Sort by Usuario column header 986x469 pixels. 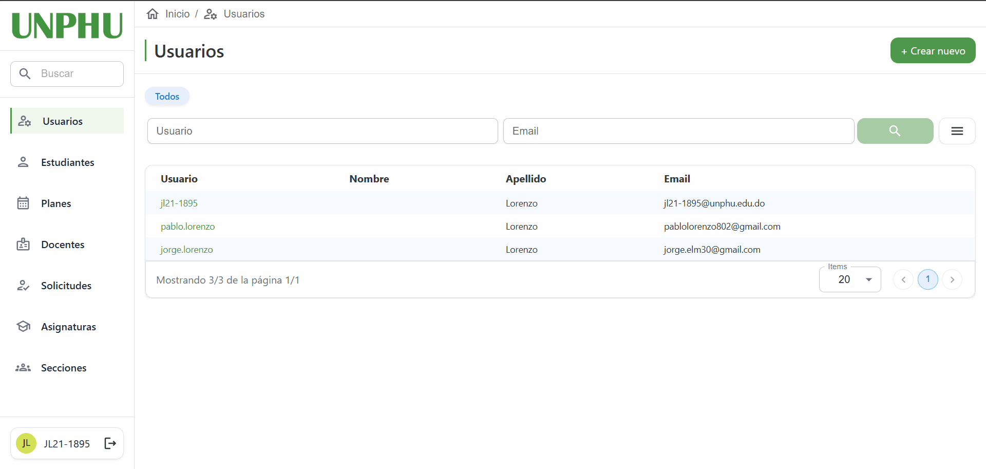pos(179,179)
